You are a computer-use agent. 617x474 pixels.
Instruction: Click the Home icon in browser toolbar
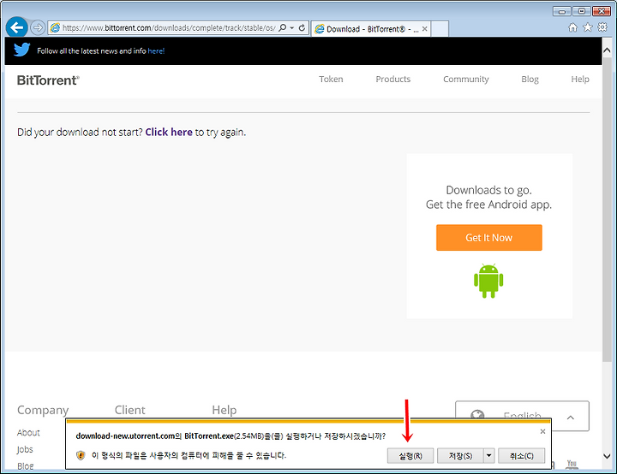572,27
